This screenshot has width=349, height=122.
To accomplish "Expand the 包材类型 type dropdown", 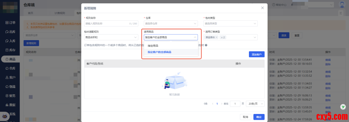I will point(230,23).
